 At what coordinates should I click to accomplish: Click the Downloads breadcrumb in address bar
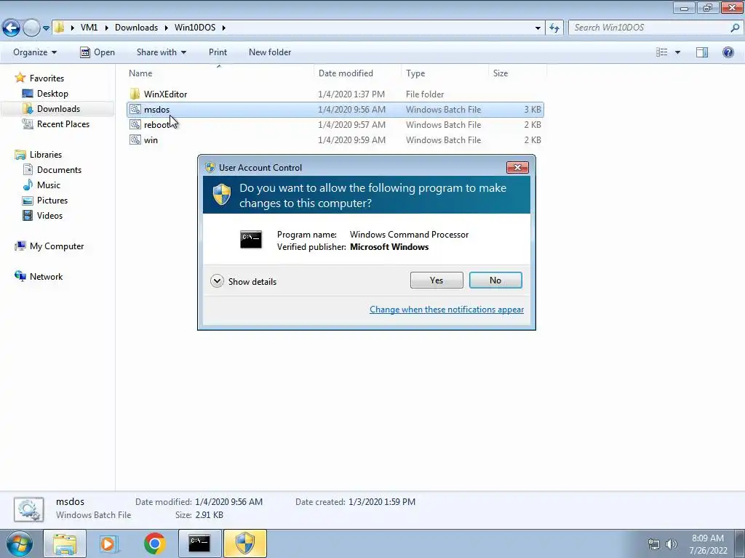[136, 28]
